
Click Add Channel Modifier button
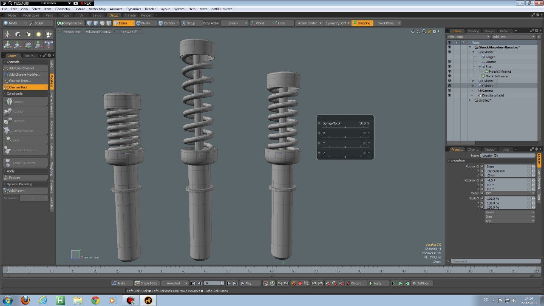[x=25, y=74]
